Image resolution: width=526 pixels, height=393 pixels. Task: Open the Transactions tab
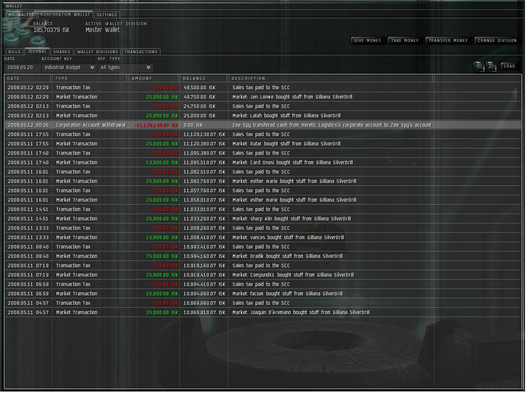coord(141,52)
